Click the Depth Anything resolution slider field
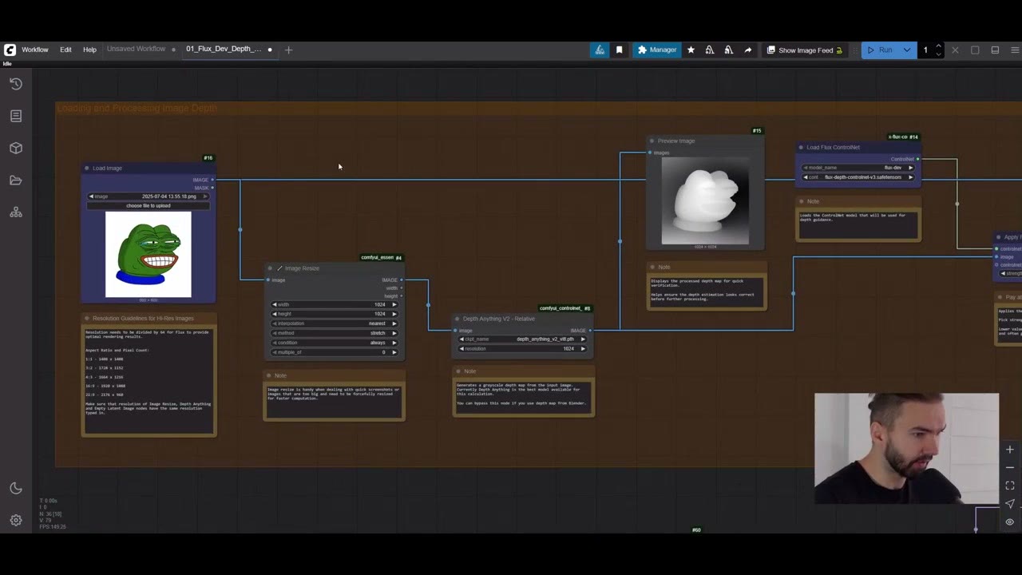Screen dimensions: 1022x575 [523, 348]
